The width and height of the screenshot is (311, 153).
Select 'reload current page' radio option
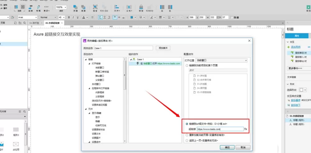(x=187, y=135)
